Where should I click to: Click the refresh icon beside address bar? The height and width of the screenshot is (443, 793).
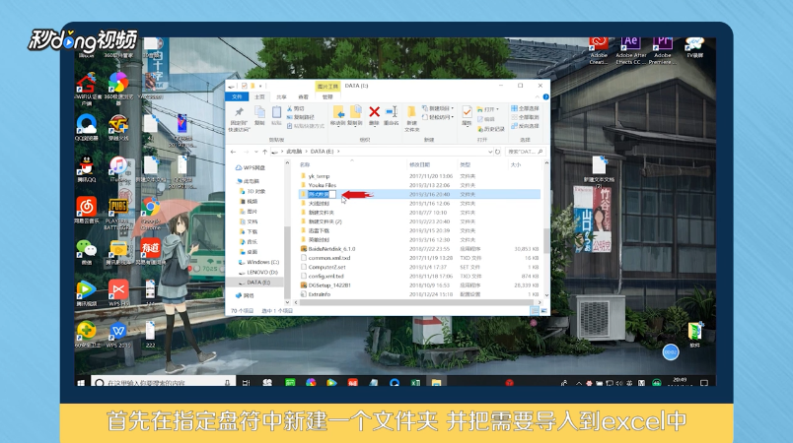[x=498, y=152]
